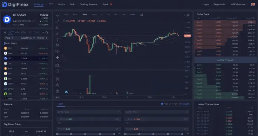This screenshot has height=136, width=258.
Task: Favorite the ETH pair star
Action: point(47,53)
